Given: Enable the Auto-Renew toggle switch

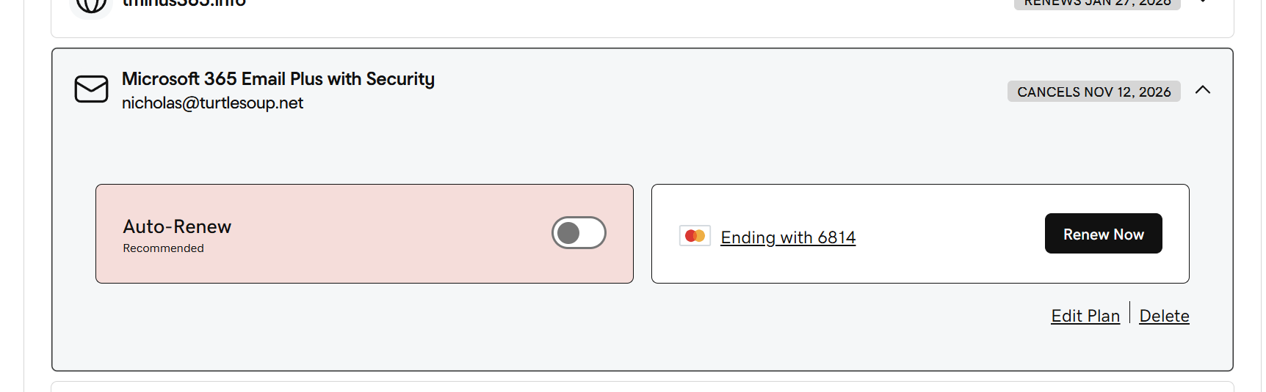Looking at the screenshot, I should 579,233.
